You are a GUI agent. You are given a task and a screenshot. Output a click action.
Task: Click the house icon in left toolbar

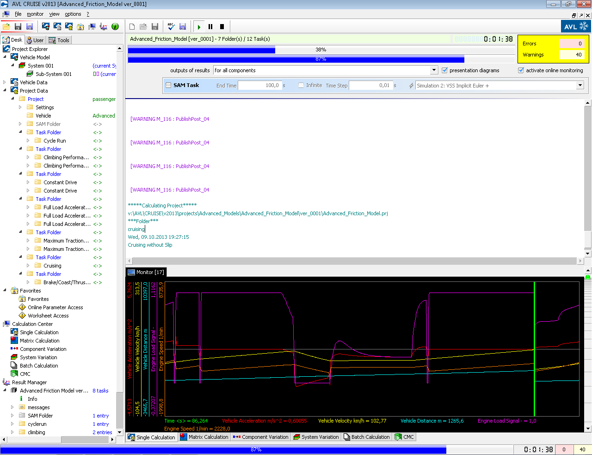pyautogui.click(x=80, y=27)
